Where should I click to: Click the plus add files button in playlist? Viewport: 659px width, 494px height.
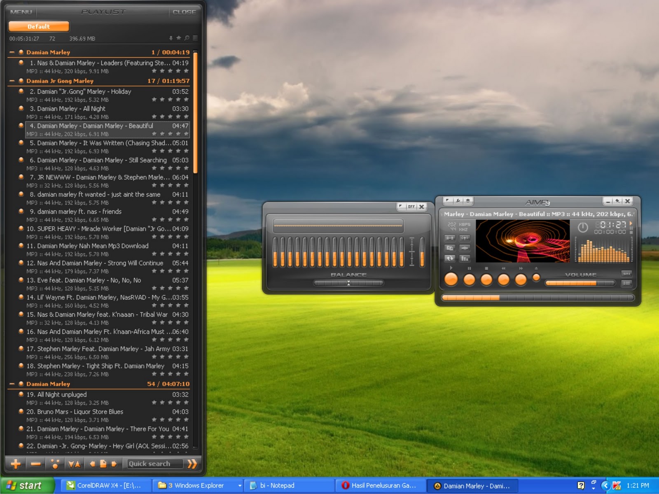[16, 464]
